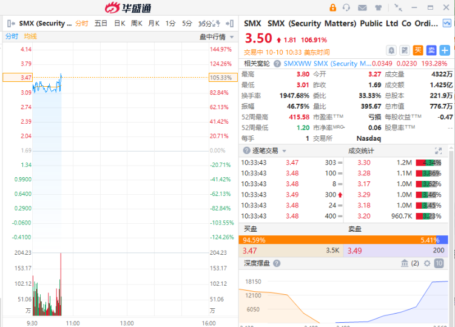Viewport: 455px width, 327px height.
Task: Select ask price 3.49 row
Action: pos(396,251)
